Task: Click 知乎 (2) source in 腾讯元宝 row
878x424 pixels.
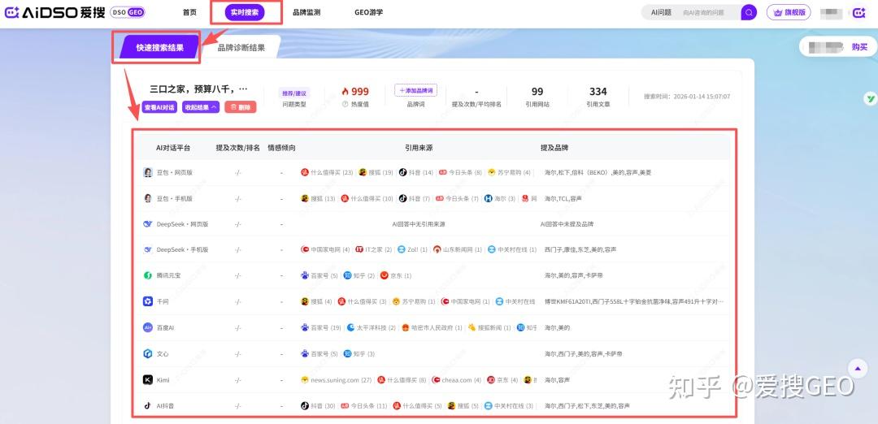Action: pos(359,275)
